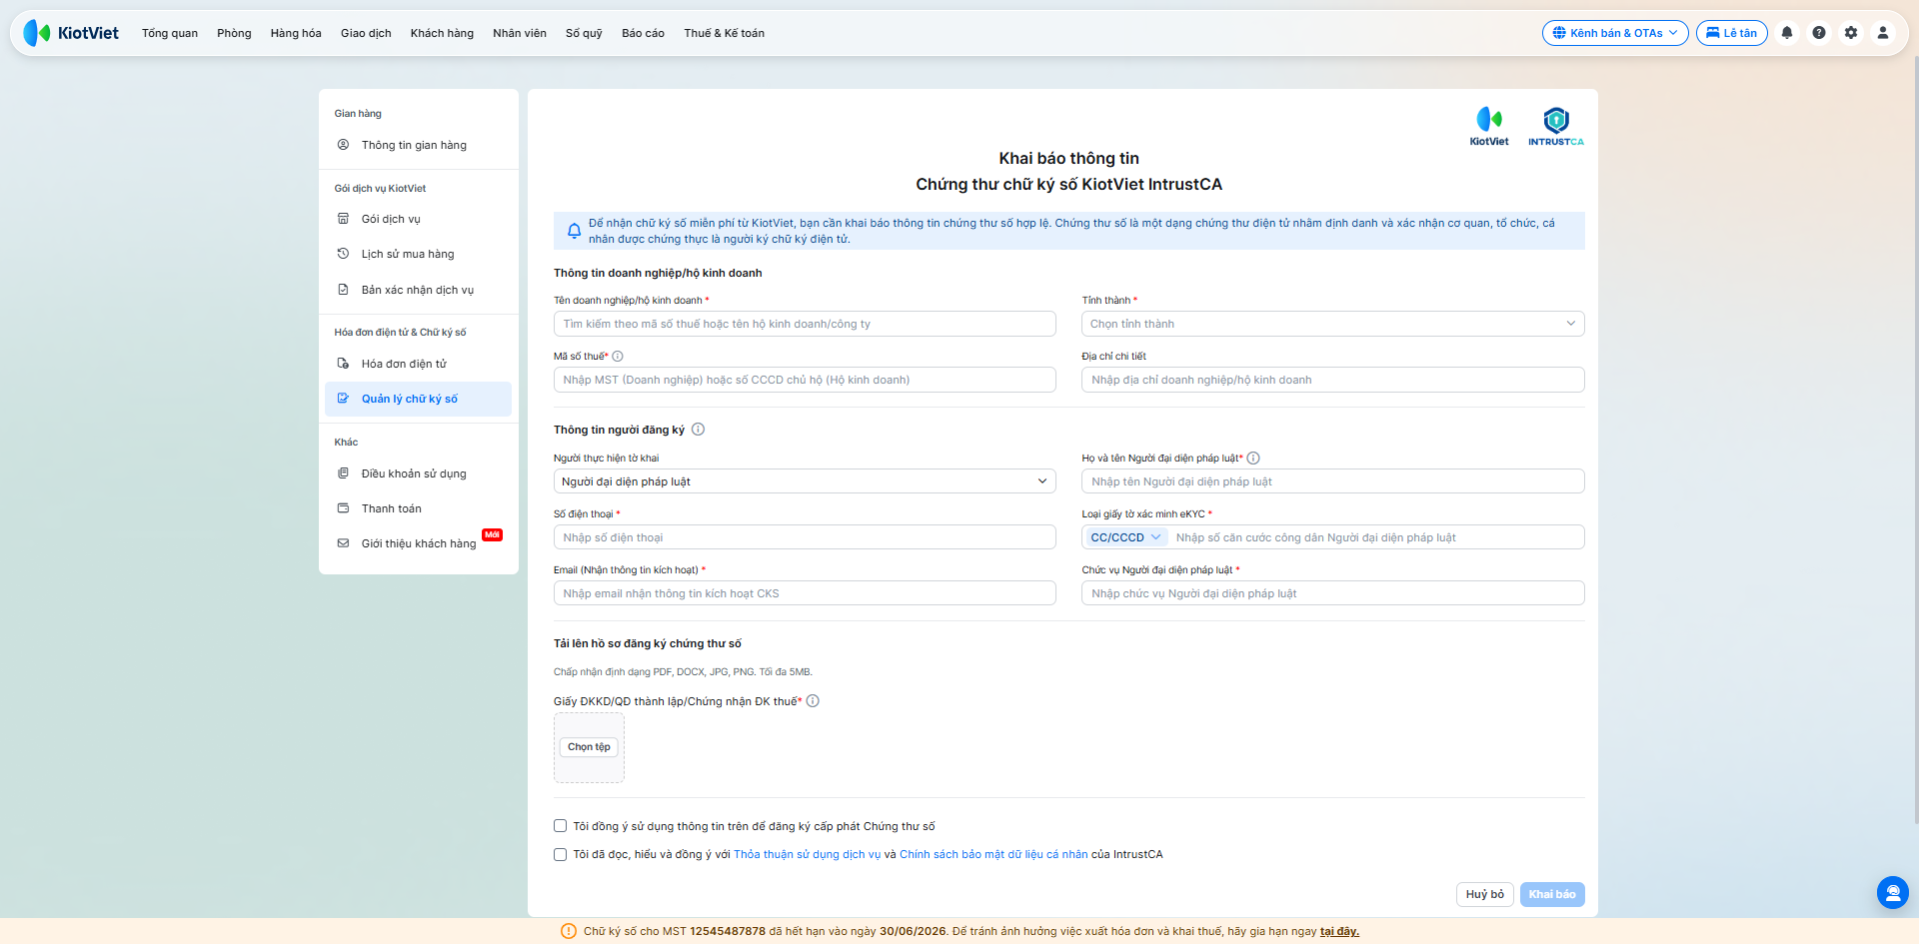The width and height of the screenshot is (1919, 944).
Task: Click the Địa chỉ chi tiết input field
Action: 1333,380
